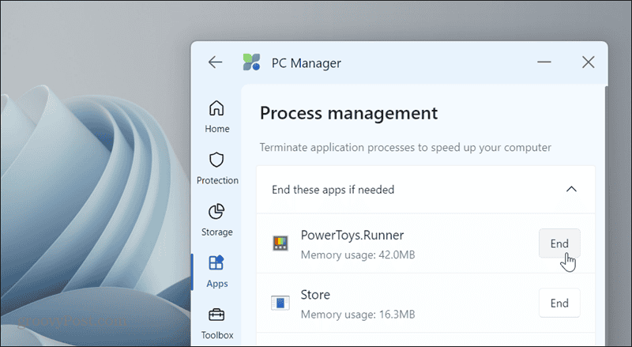The image size is (632, 347).
Task: End the Store process
Action: click(559, 303)
